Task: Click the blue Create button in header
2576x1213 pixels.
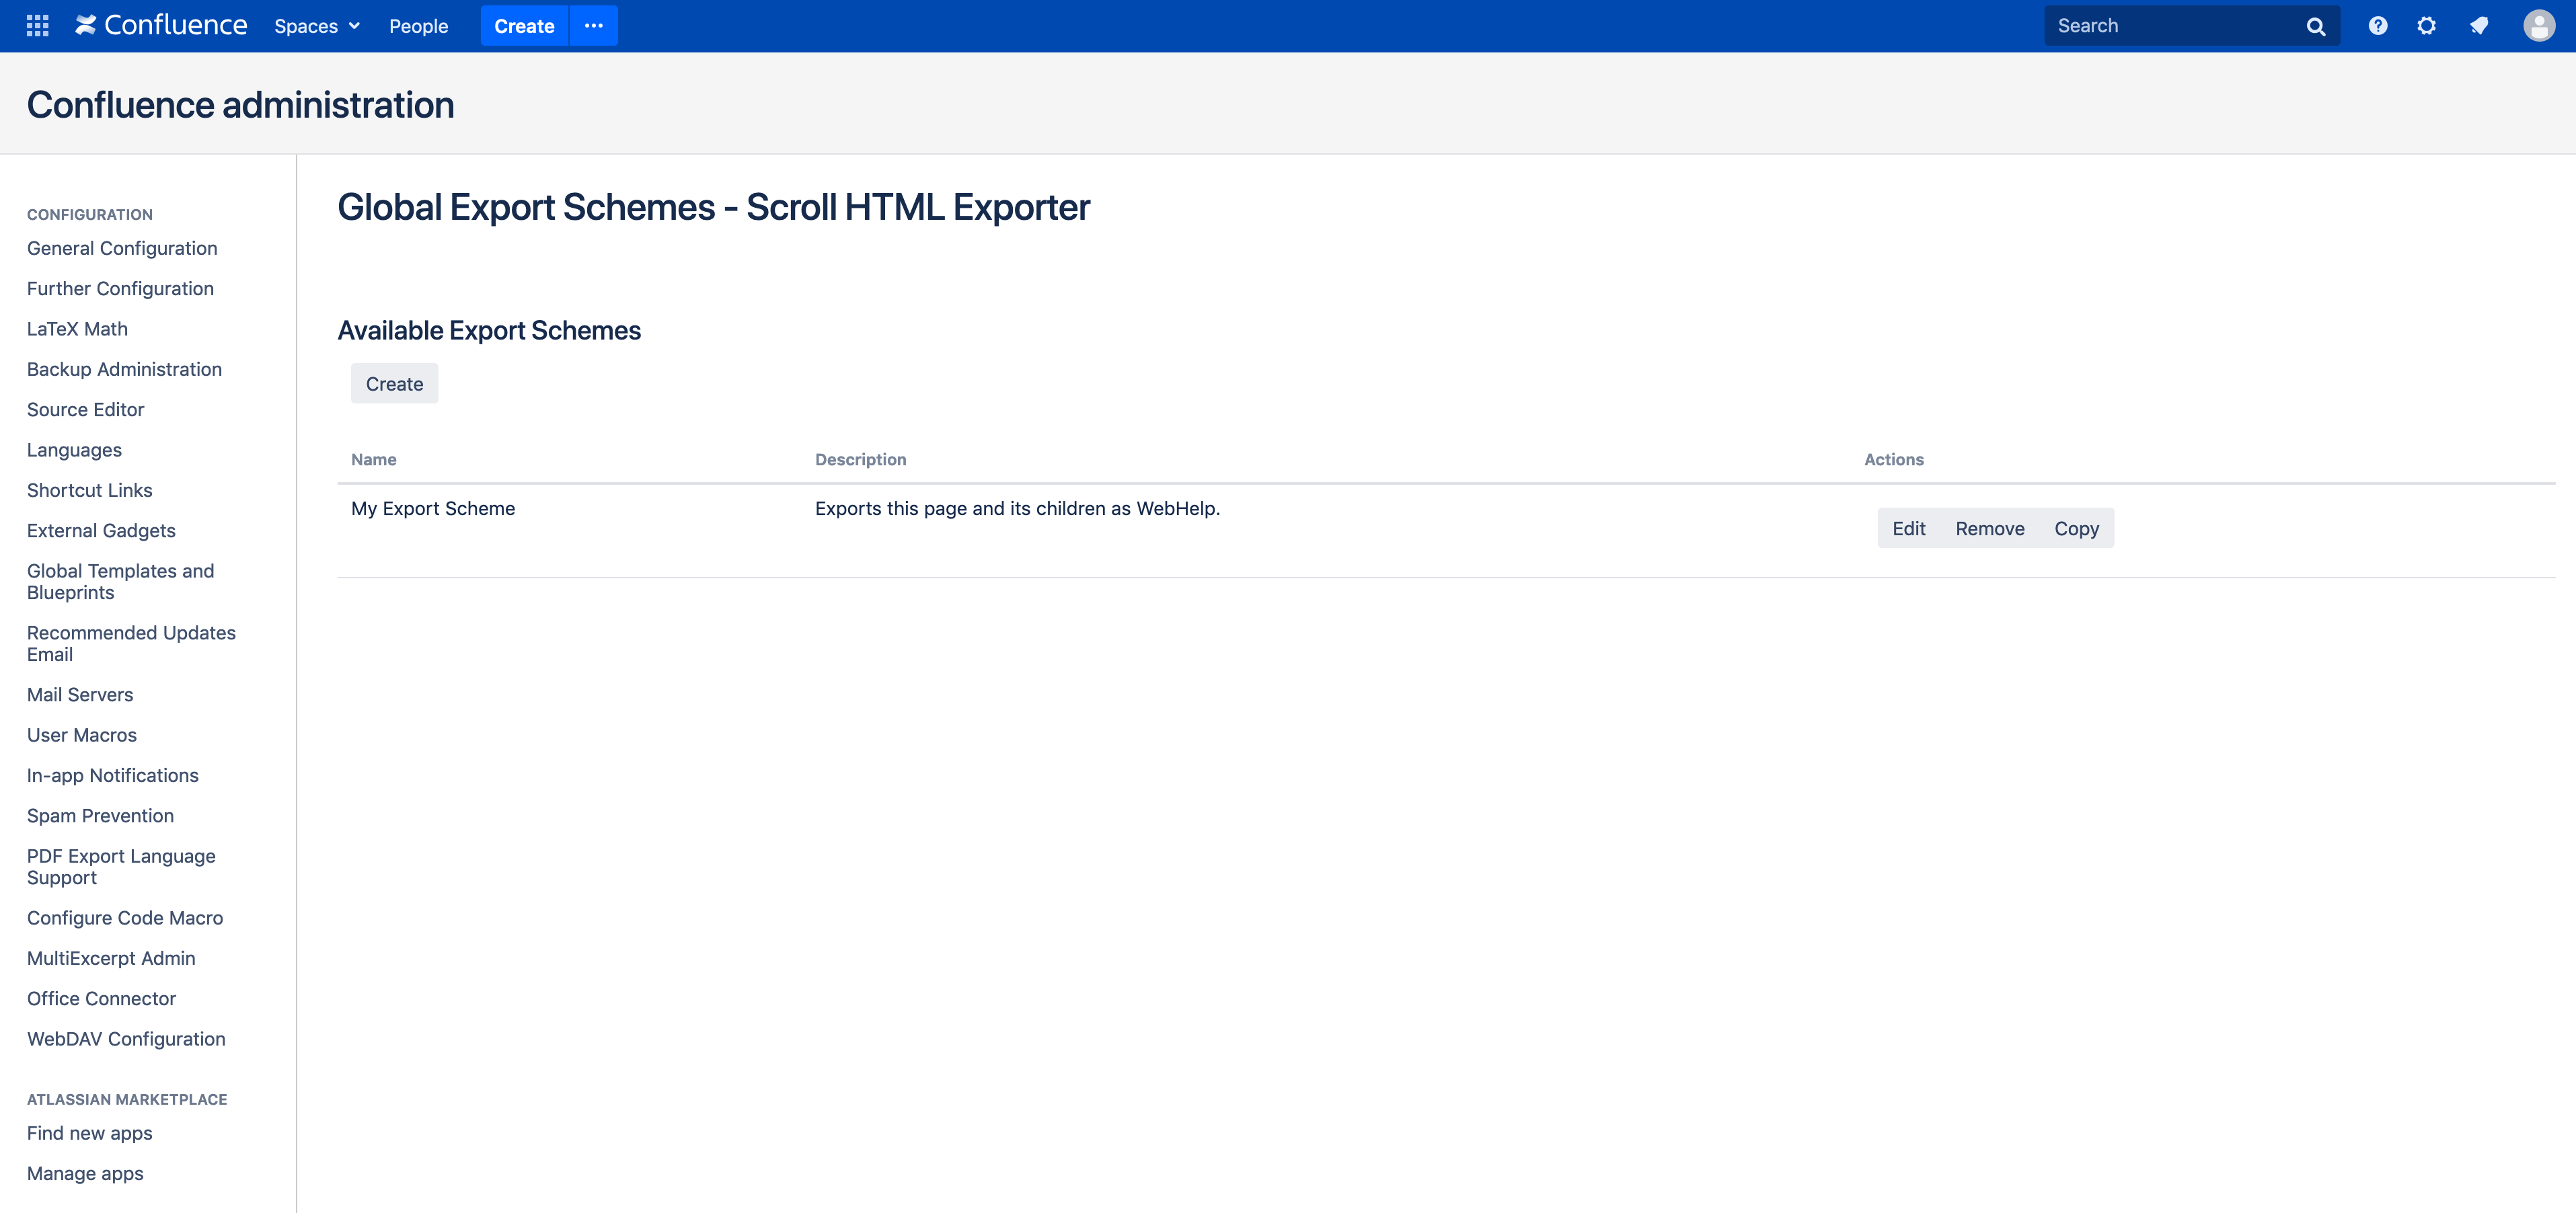Action: coord(524,27)
